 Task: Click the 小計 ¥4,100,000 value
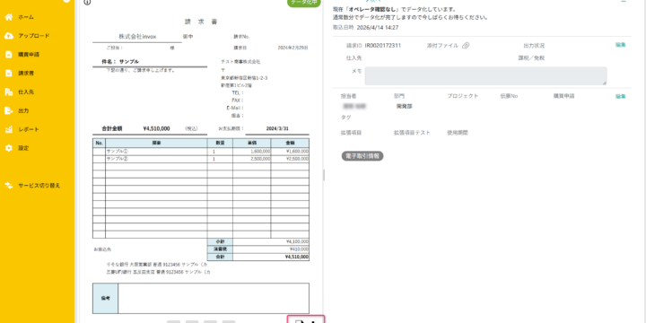point(297,241)
